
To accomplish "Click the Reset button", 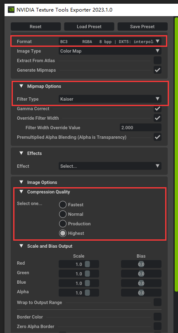I will coord(36,27).
